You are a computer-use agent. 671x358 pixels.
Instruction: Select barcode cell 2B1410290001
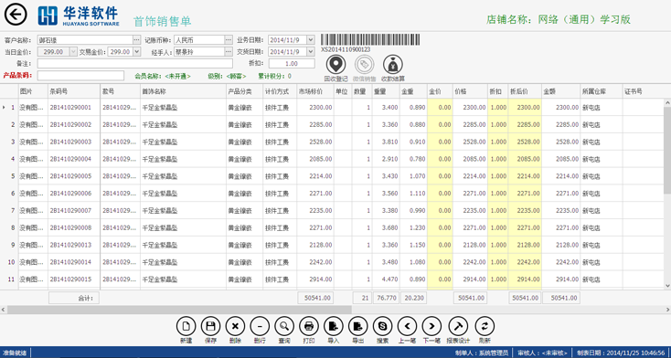74,108
